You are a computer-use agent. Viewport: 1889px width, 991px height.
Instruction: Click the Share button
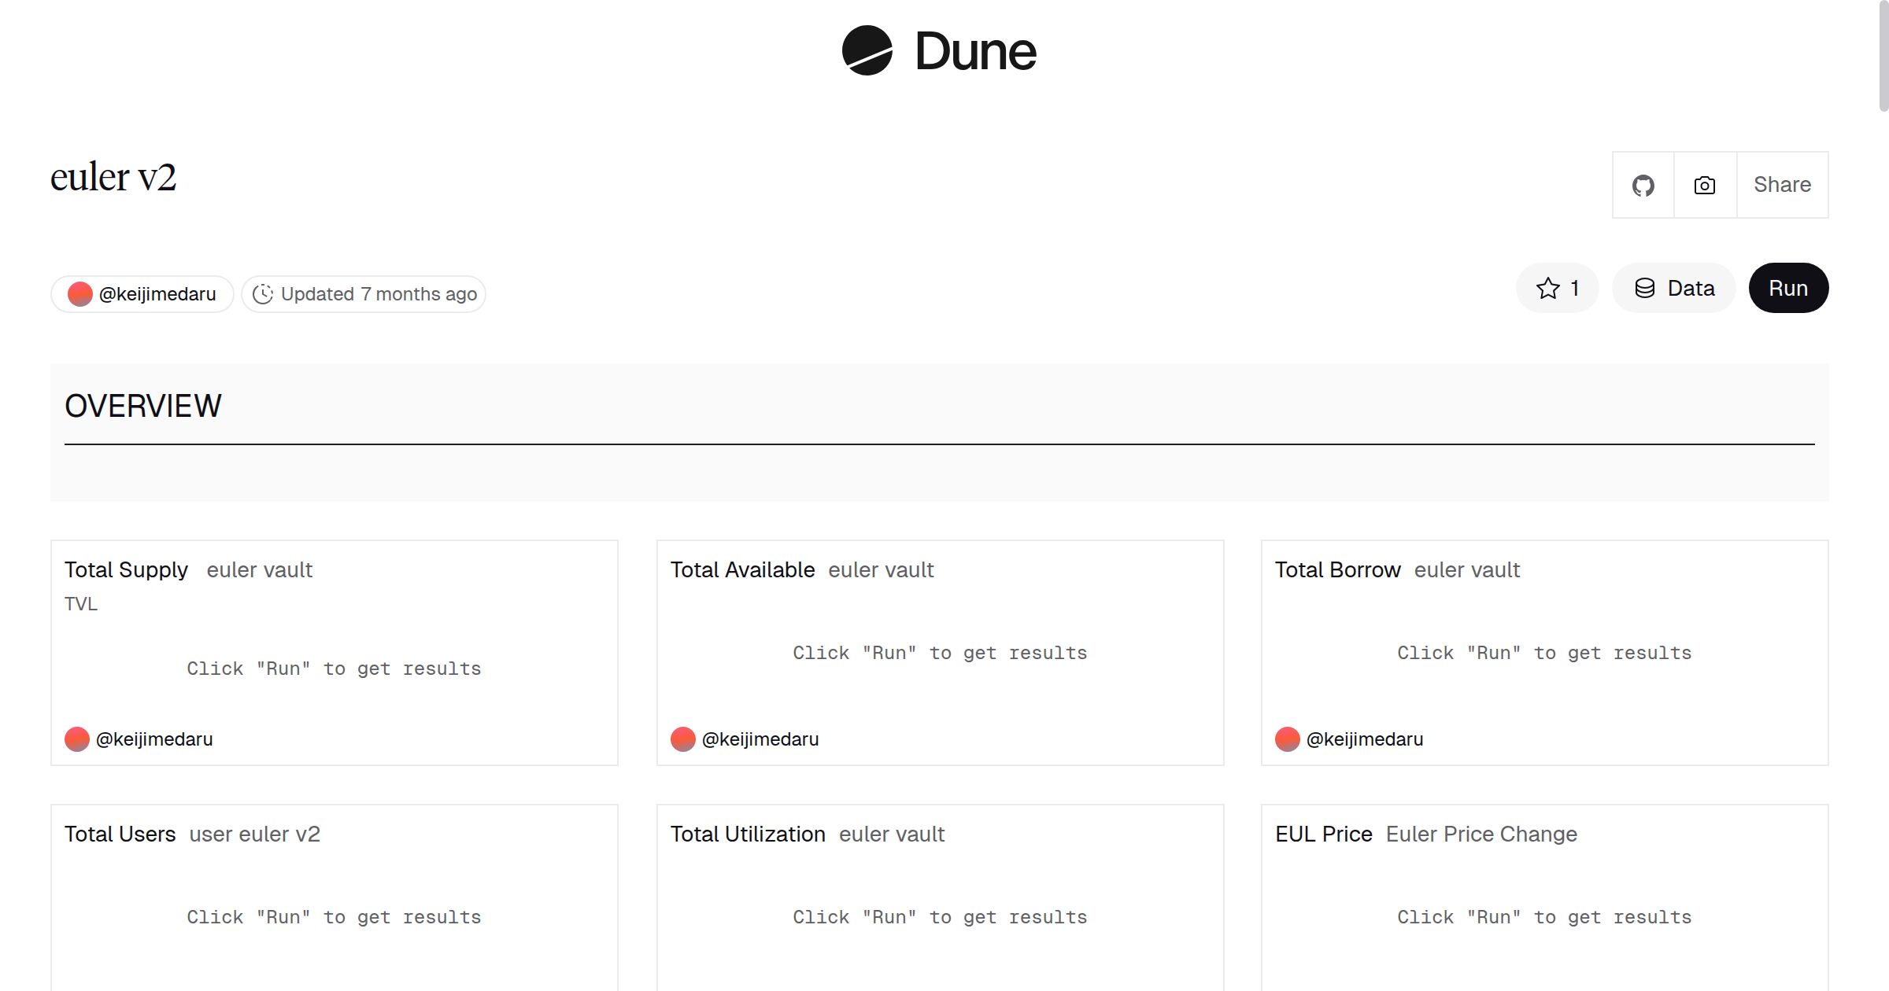tap(1782, 185)
